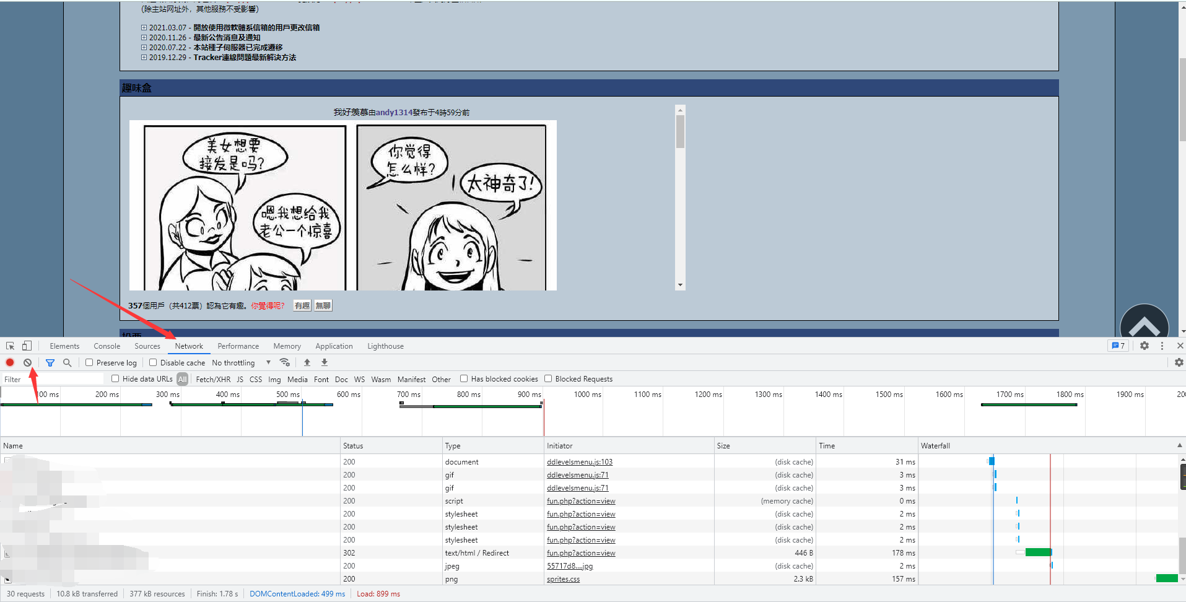Image resolution: width=1186 pixels, height=602 pixels.
Task: Expand the 2021.03.07 announcement
Action: pos(144,27)
